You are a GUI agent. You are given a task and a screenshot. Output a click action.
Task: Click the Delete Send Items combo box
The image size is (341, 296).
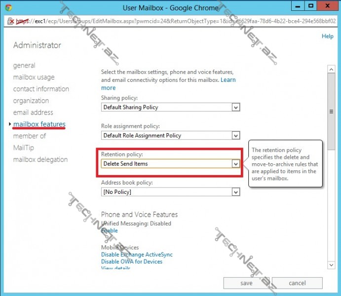coord(171,164)
